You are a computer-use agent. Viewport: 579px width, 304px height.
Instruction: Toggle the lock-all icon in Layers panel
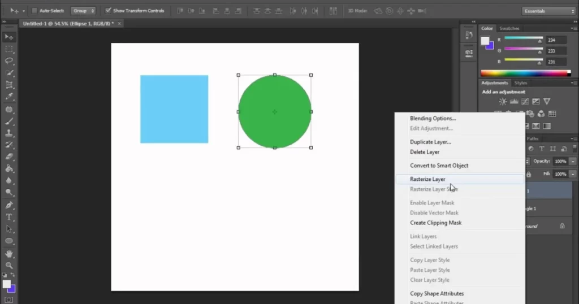tap(529, 174)
